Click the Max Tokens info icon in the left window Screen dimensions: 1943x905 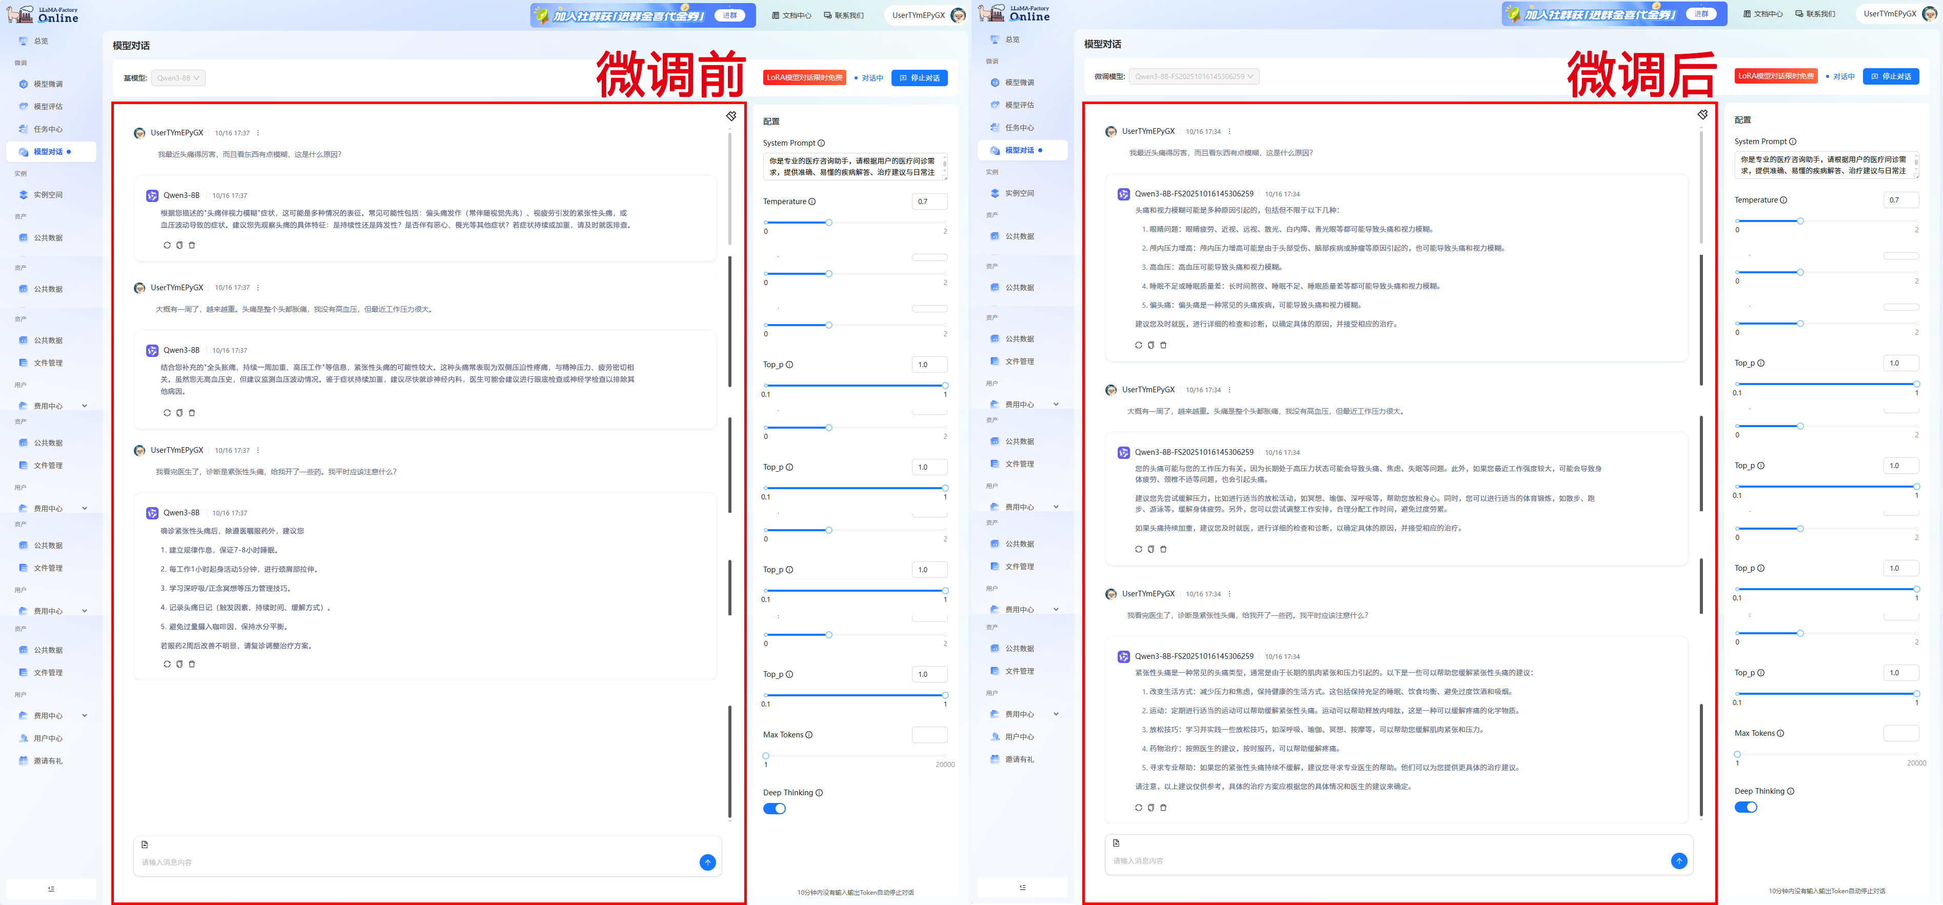pyautogui.click(x=809, y=735)
